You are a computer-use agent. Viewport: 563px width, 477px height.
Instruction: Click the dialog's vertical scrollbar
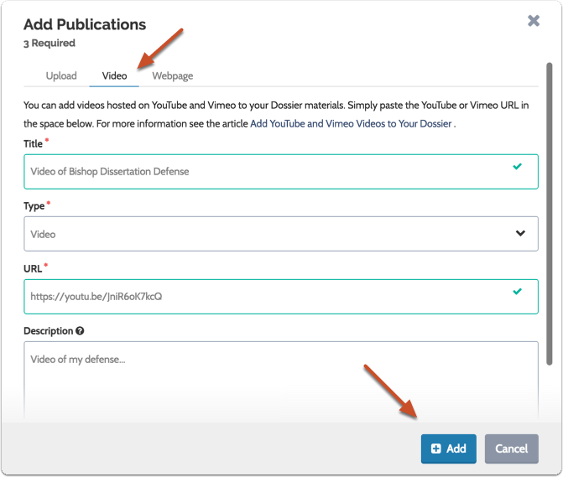549,214
